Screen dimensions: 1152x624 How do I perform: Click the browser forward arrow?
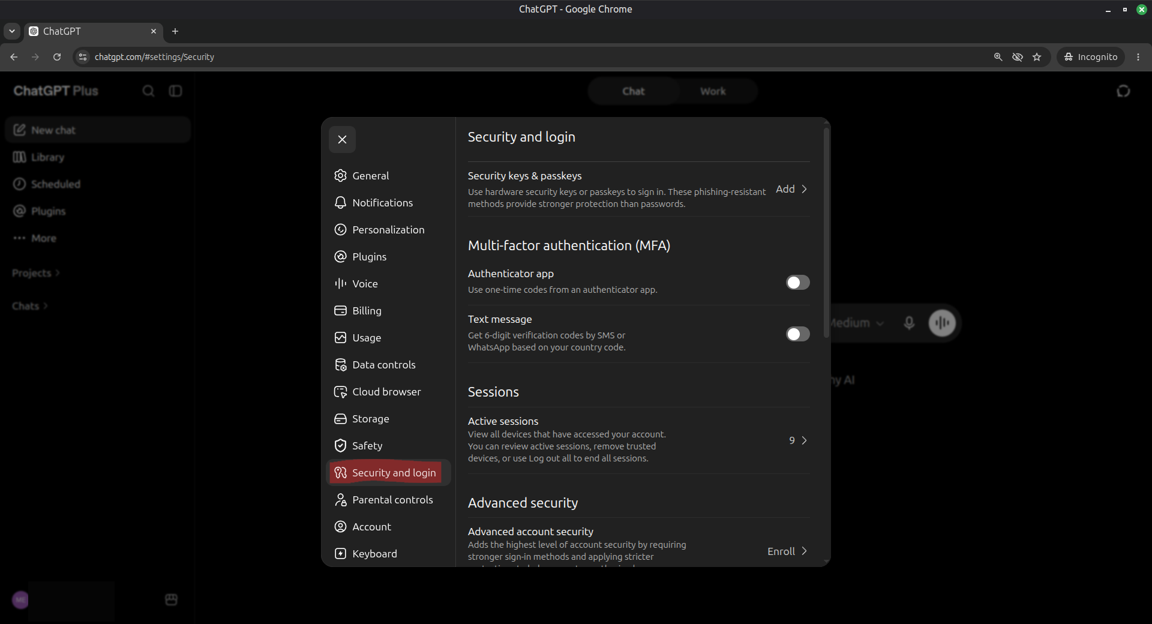[x=35, y=57]
